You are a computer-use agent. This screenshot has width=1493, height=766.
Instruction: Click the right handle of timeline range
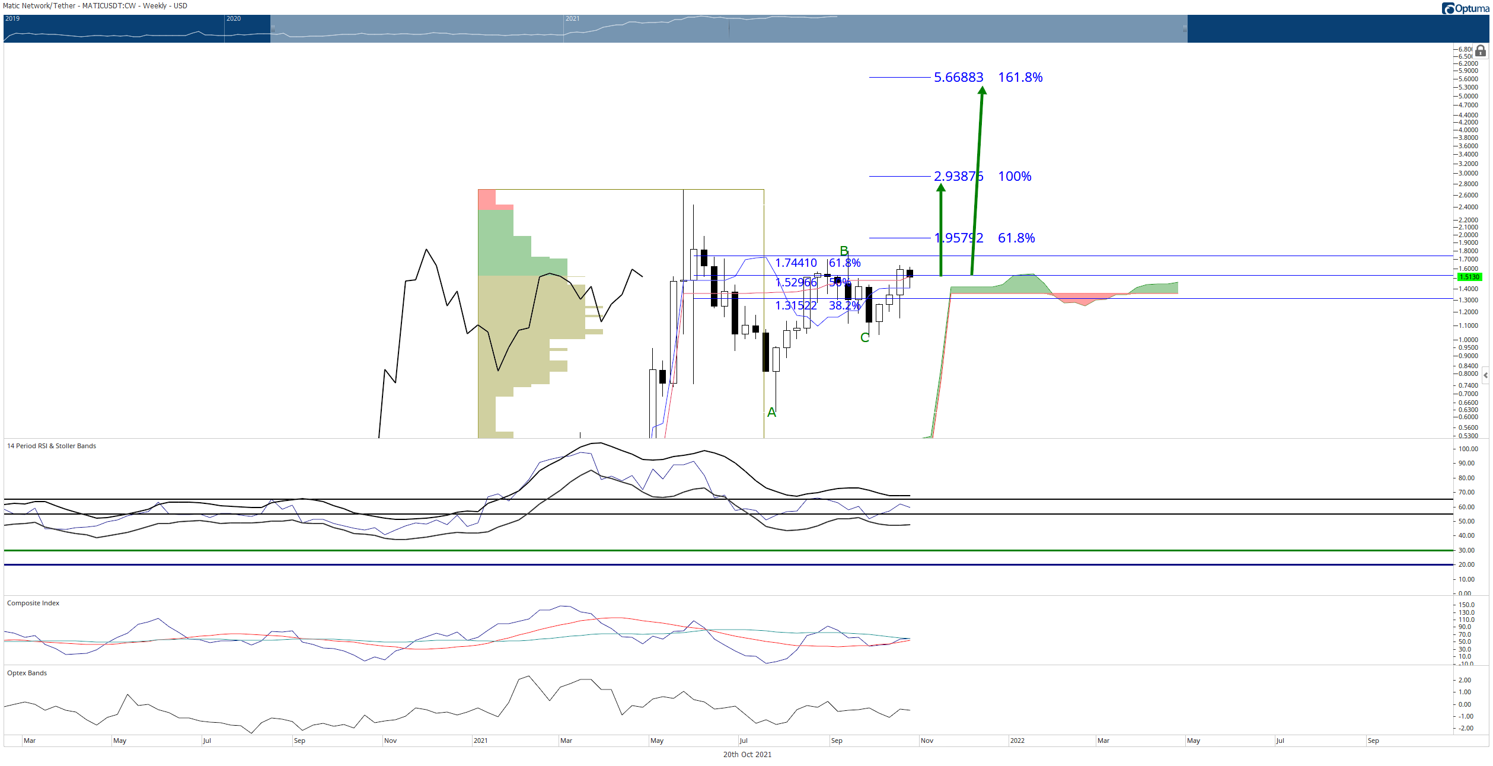tap(1185, 28)
